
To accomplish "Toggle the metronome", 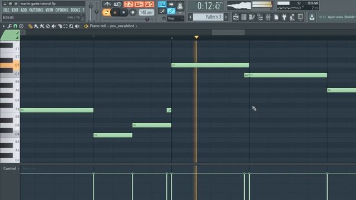I will (x=107, y=4).
